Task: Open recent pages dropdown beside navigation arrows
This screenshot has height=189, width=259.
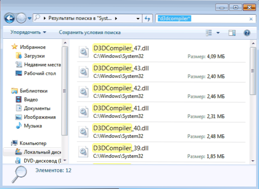Action: click(x=30, y=18)
